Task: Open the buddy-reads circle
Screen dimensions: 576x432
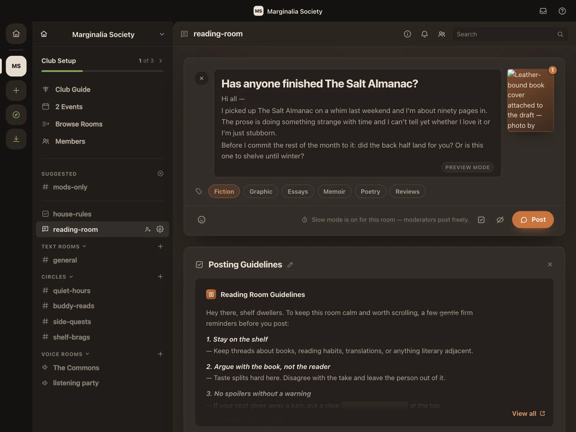Action: point(103,306)
